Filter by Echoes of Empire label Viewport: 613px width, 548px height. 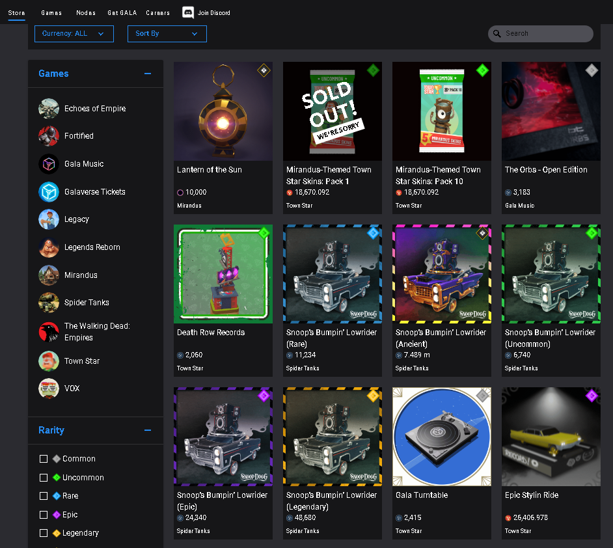[x=95, y=109]
